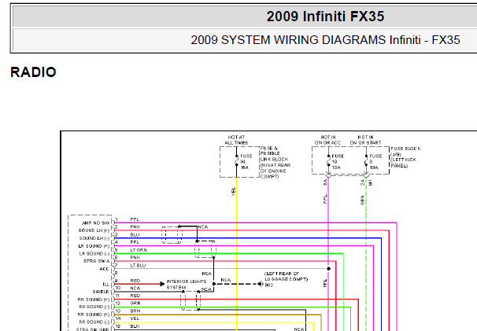477x331 pixels.
Task: Click the 'RH SOUND (+)' pin label
Action: click(94, 300)
